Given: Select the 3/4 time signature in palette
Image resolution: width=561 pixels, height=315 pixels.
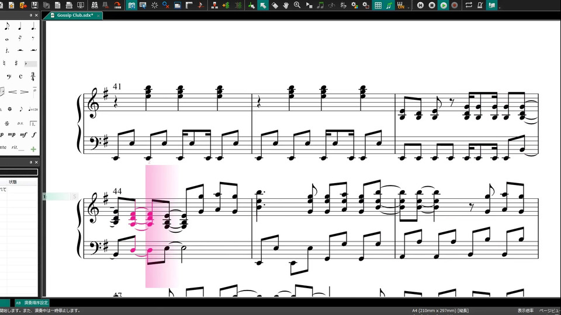Looking at the screenshot, I should pyautogui.click(x=33, y=76).
